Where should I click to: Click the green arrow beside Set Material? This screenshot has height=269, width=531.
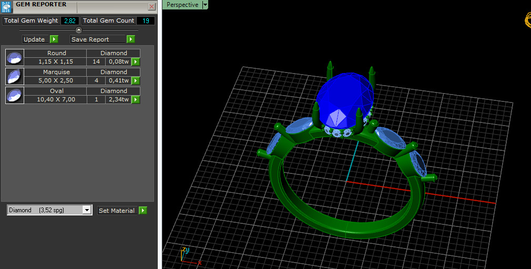click(142, 211)
